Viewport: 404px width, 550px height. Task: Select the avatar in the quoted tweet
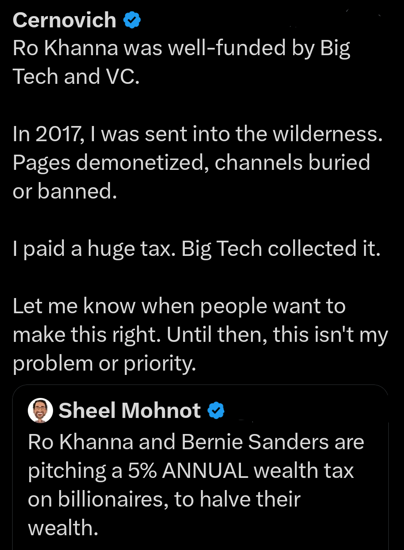(x=40, y=410)
